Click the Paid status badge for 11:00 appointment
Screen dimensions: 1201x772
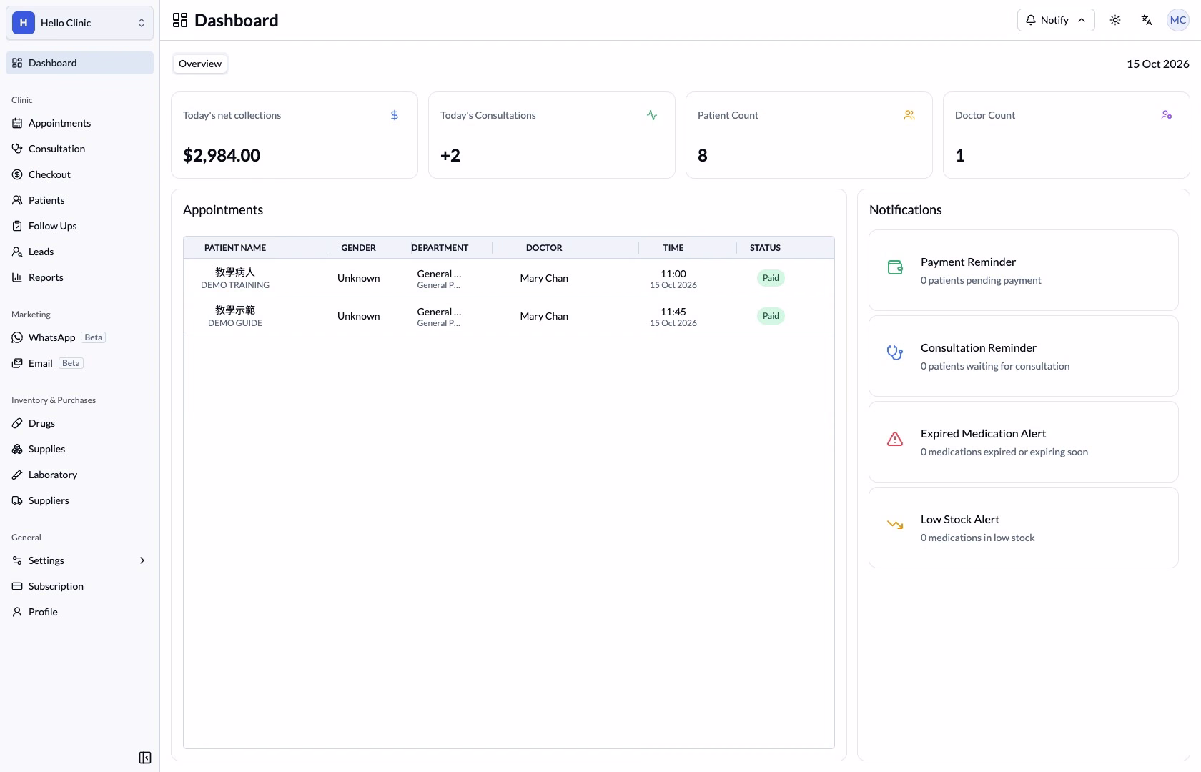click(771, 278)
